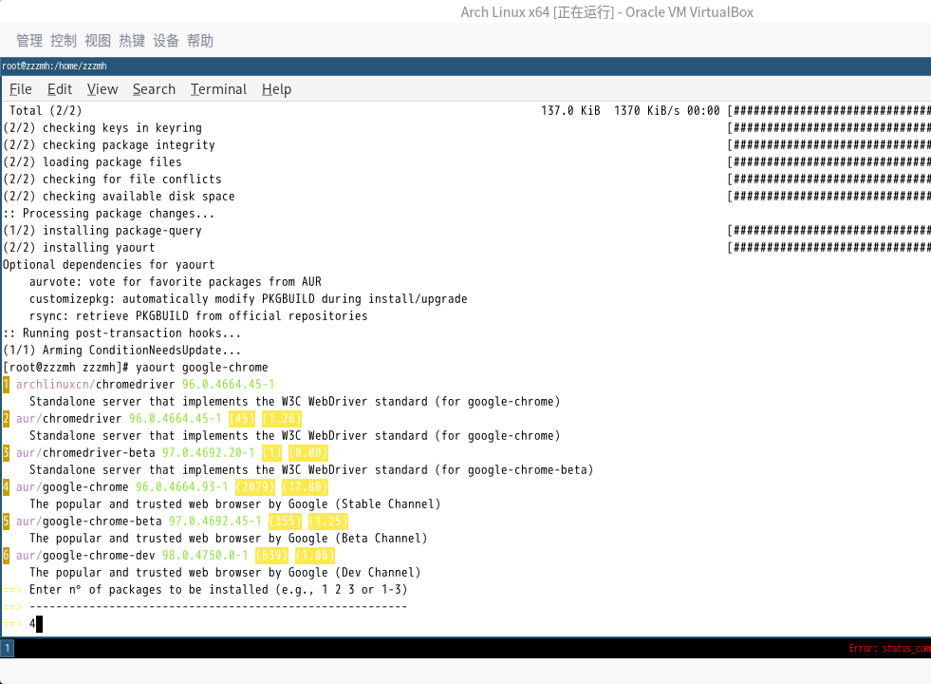Click result number 1 marker for archlinuxcn/chromedriver

(x=6, y=385)
